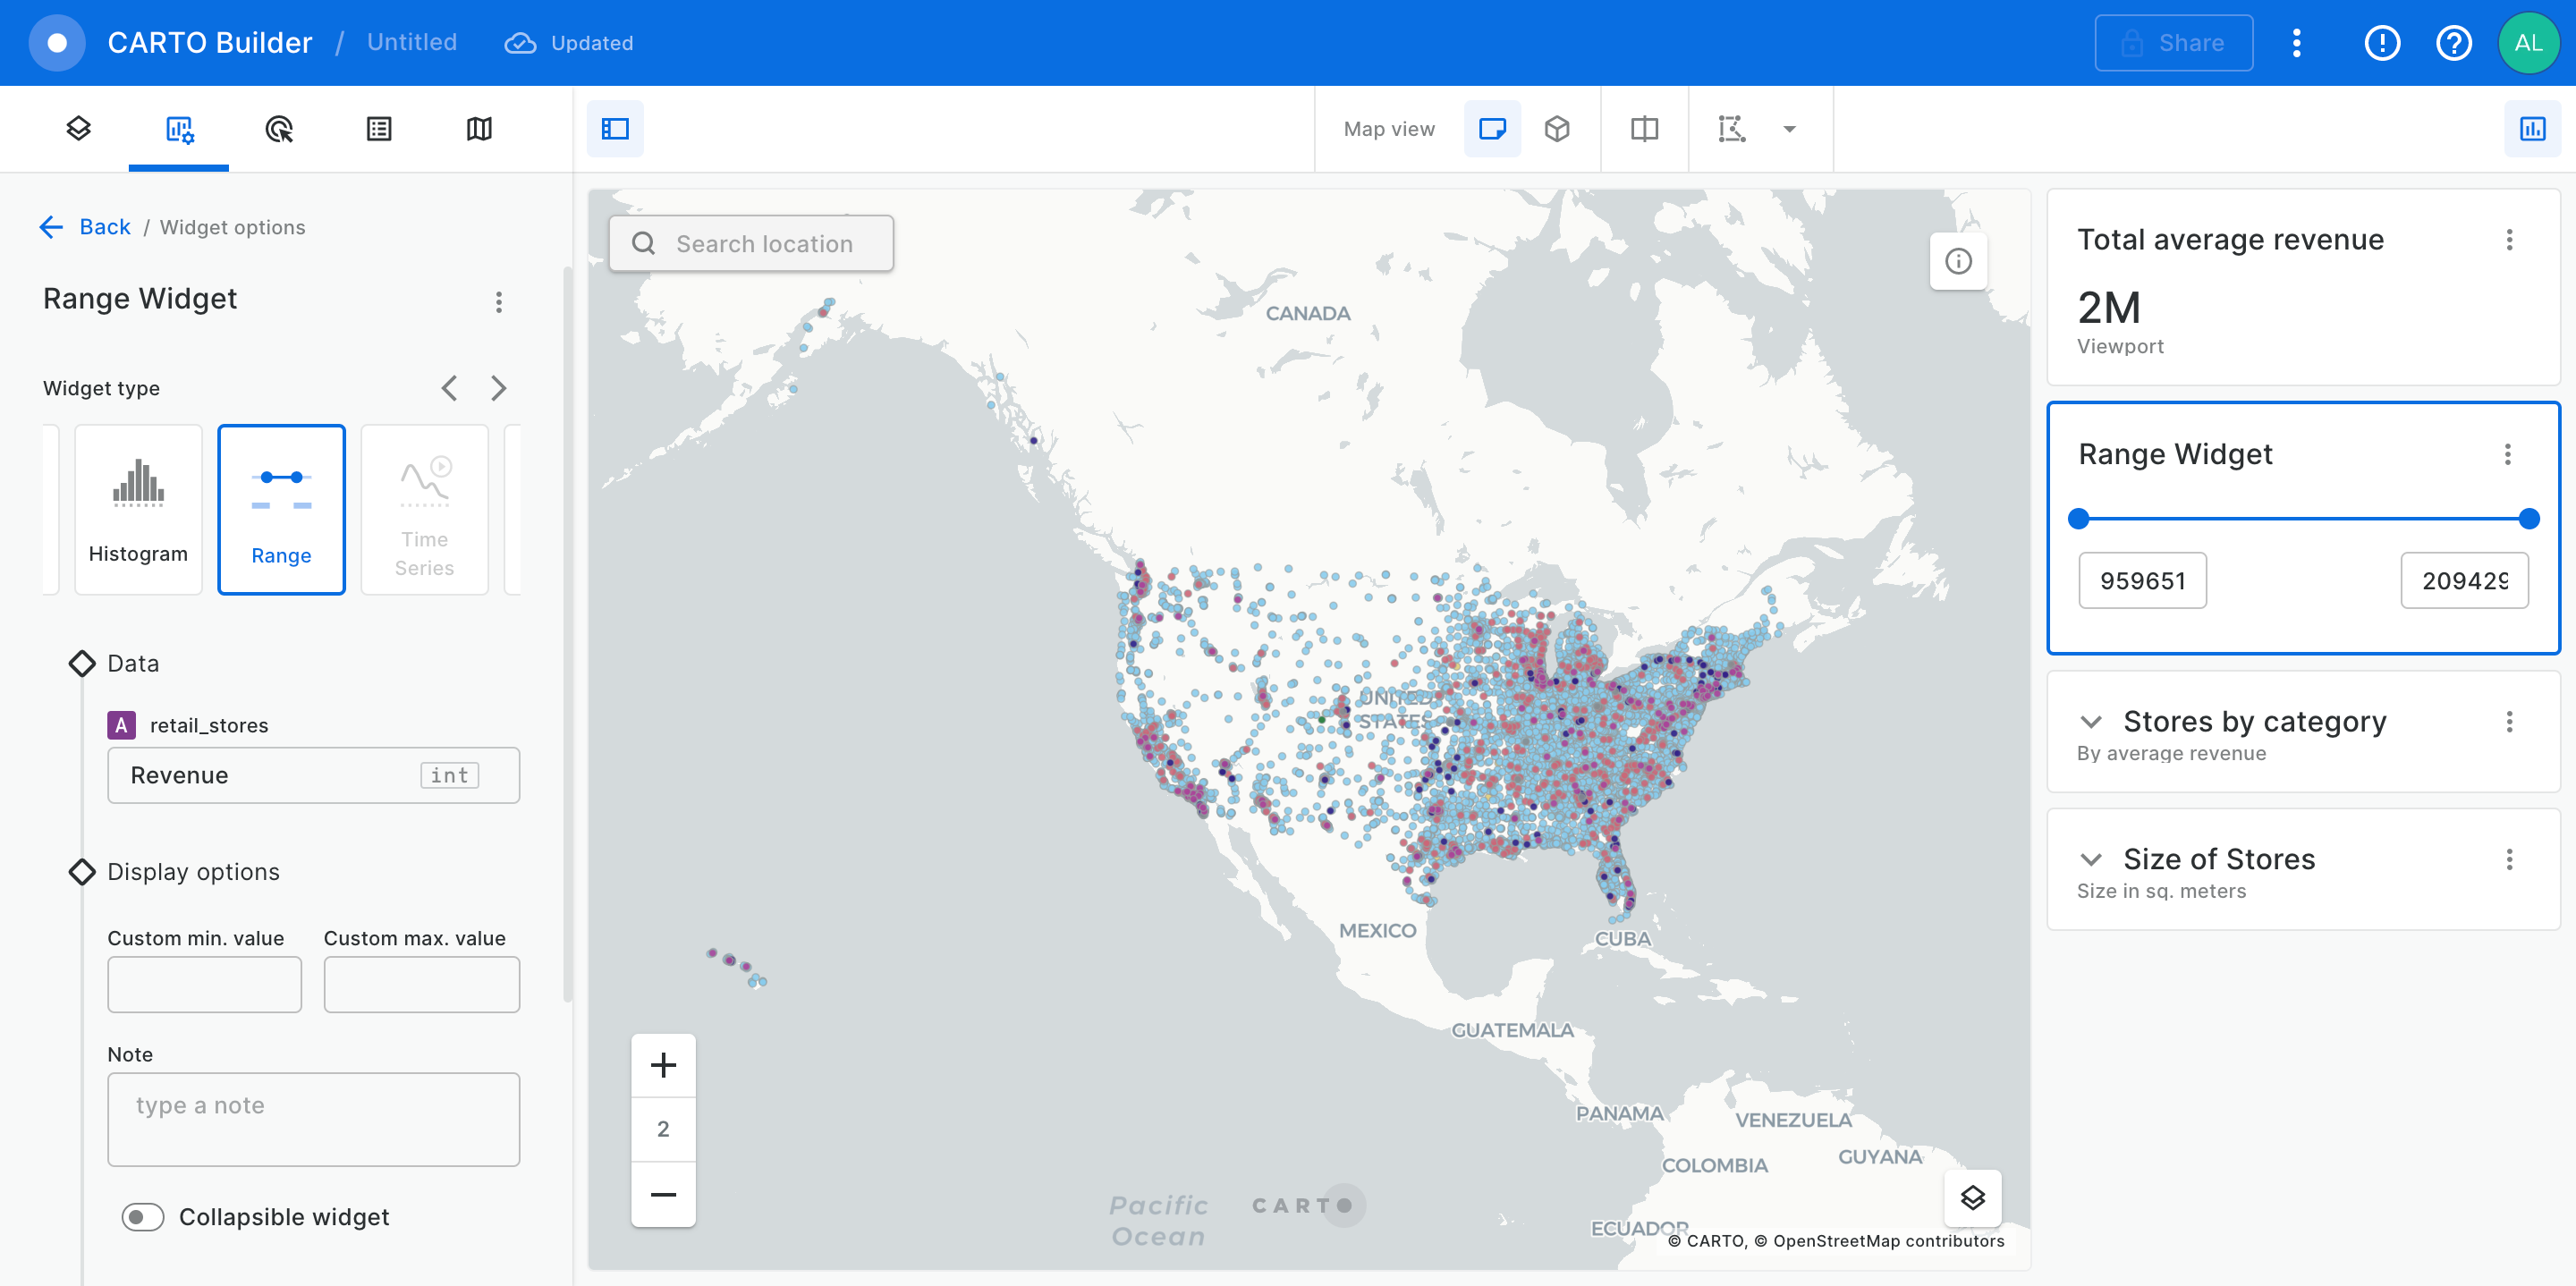This screenshot has height=1286, width=2576.
Task: Select the Histogram widget type
Action: coord(138,509)
